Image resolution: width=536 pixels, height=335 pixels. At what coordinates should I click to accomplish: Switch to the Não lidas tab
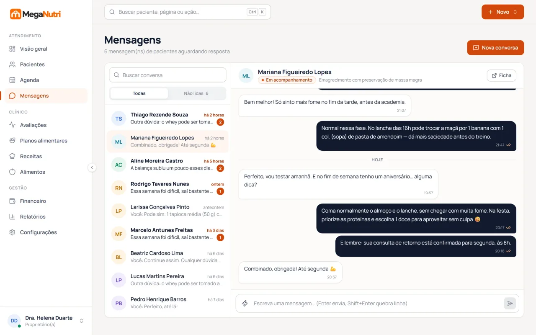tap(196, 93)
